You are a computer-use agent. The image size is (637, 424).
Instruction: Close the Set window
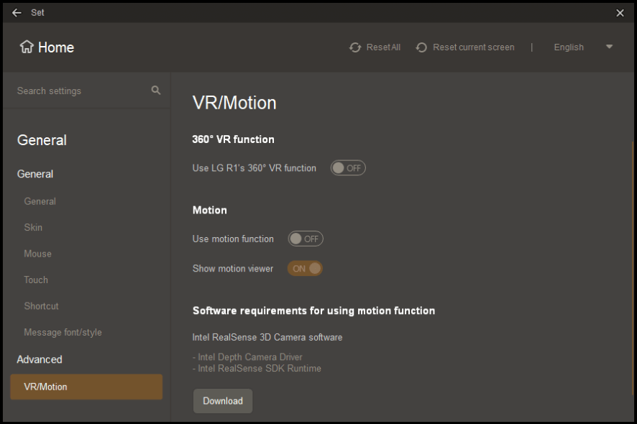(620, 13)
